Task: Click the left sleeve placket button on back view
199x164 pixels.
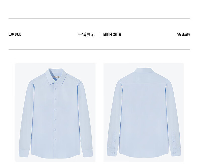Action: (x=114, y=141)
